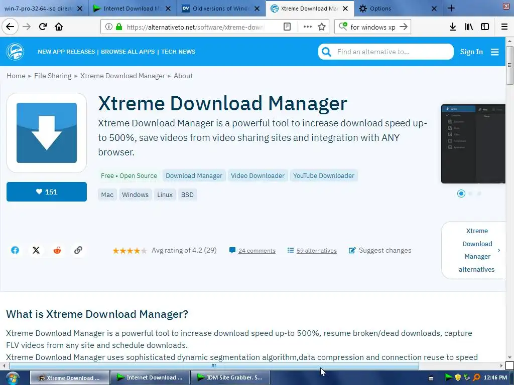Open the 59 alternatives link

(x=316, y=251)
